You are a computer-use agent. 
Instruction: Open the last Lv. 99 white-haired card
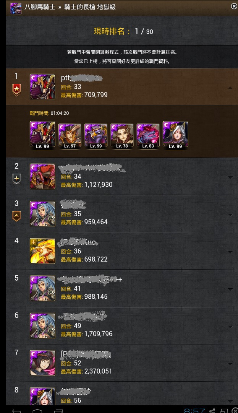click(x=175, y=135)
